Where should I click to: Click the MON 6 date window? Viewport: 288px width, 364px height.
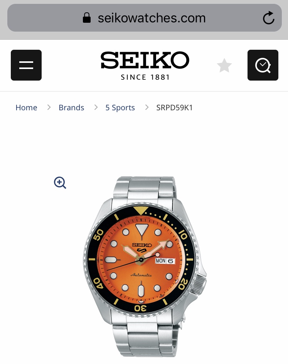pyautogui.click(x=165, y=261)
